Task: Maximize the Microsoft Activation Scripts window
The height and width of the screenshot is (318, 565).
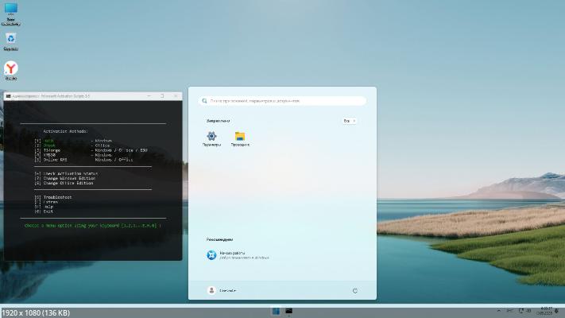Action: (163, 95)
